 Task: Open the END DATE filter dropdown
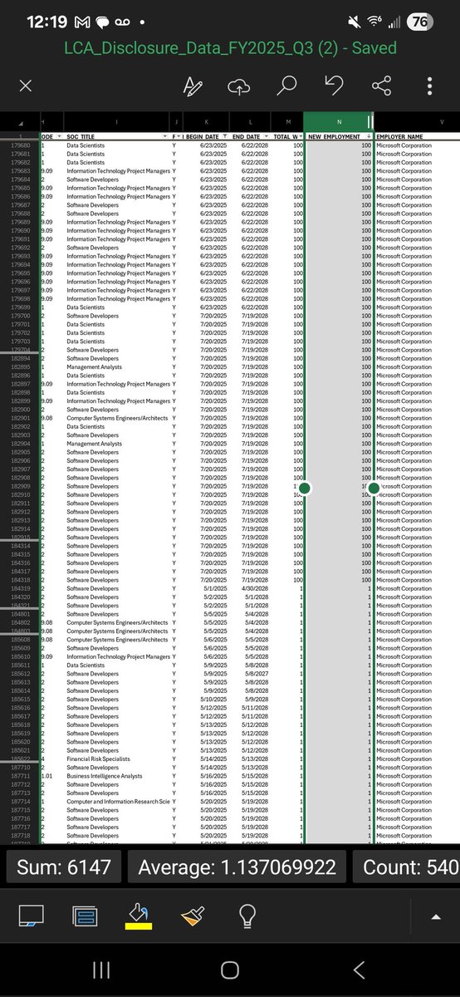[x=266, y=136]
